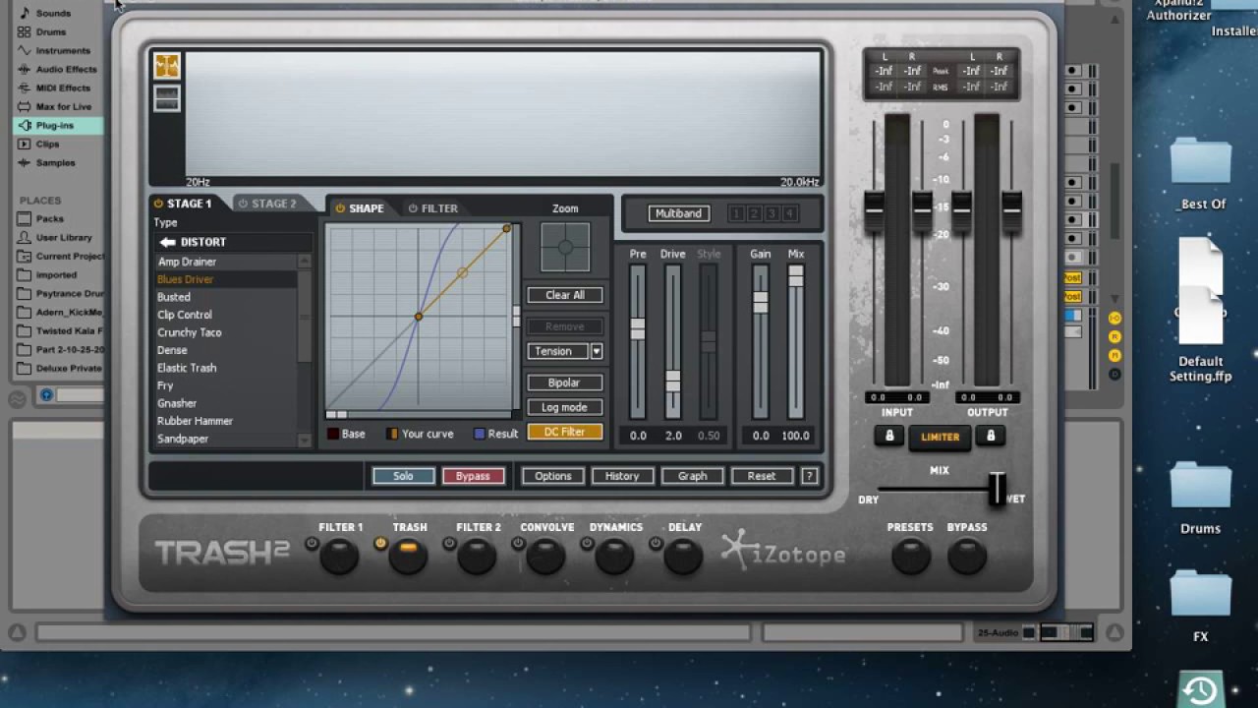1258x708 pixels.
Task: Open the Convolve module button
Action: point(545,558)
